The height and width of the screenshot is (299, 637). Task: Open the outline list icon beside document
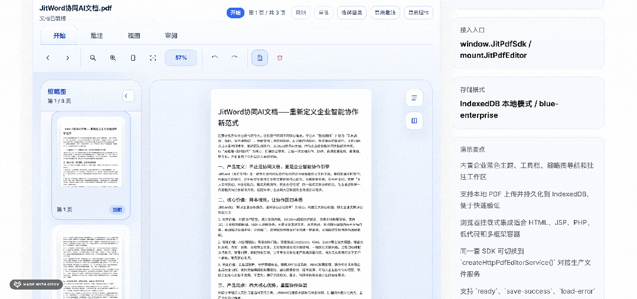coord(414,98)
